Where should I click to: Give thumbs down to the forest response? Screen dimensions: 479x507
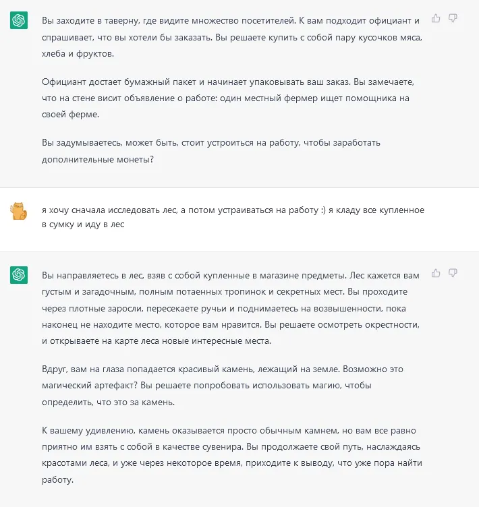click(453, 273)
